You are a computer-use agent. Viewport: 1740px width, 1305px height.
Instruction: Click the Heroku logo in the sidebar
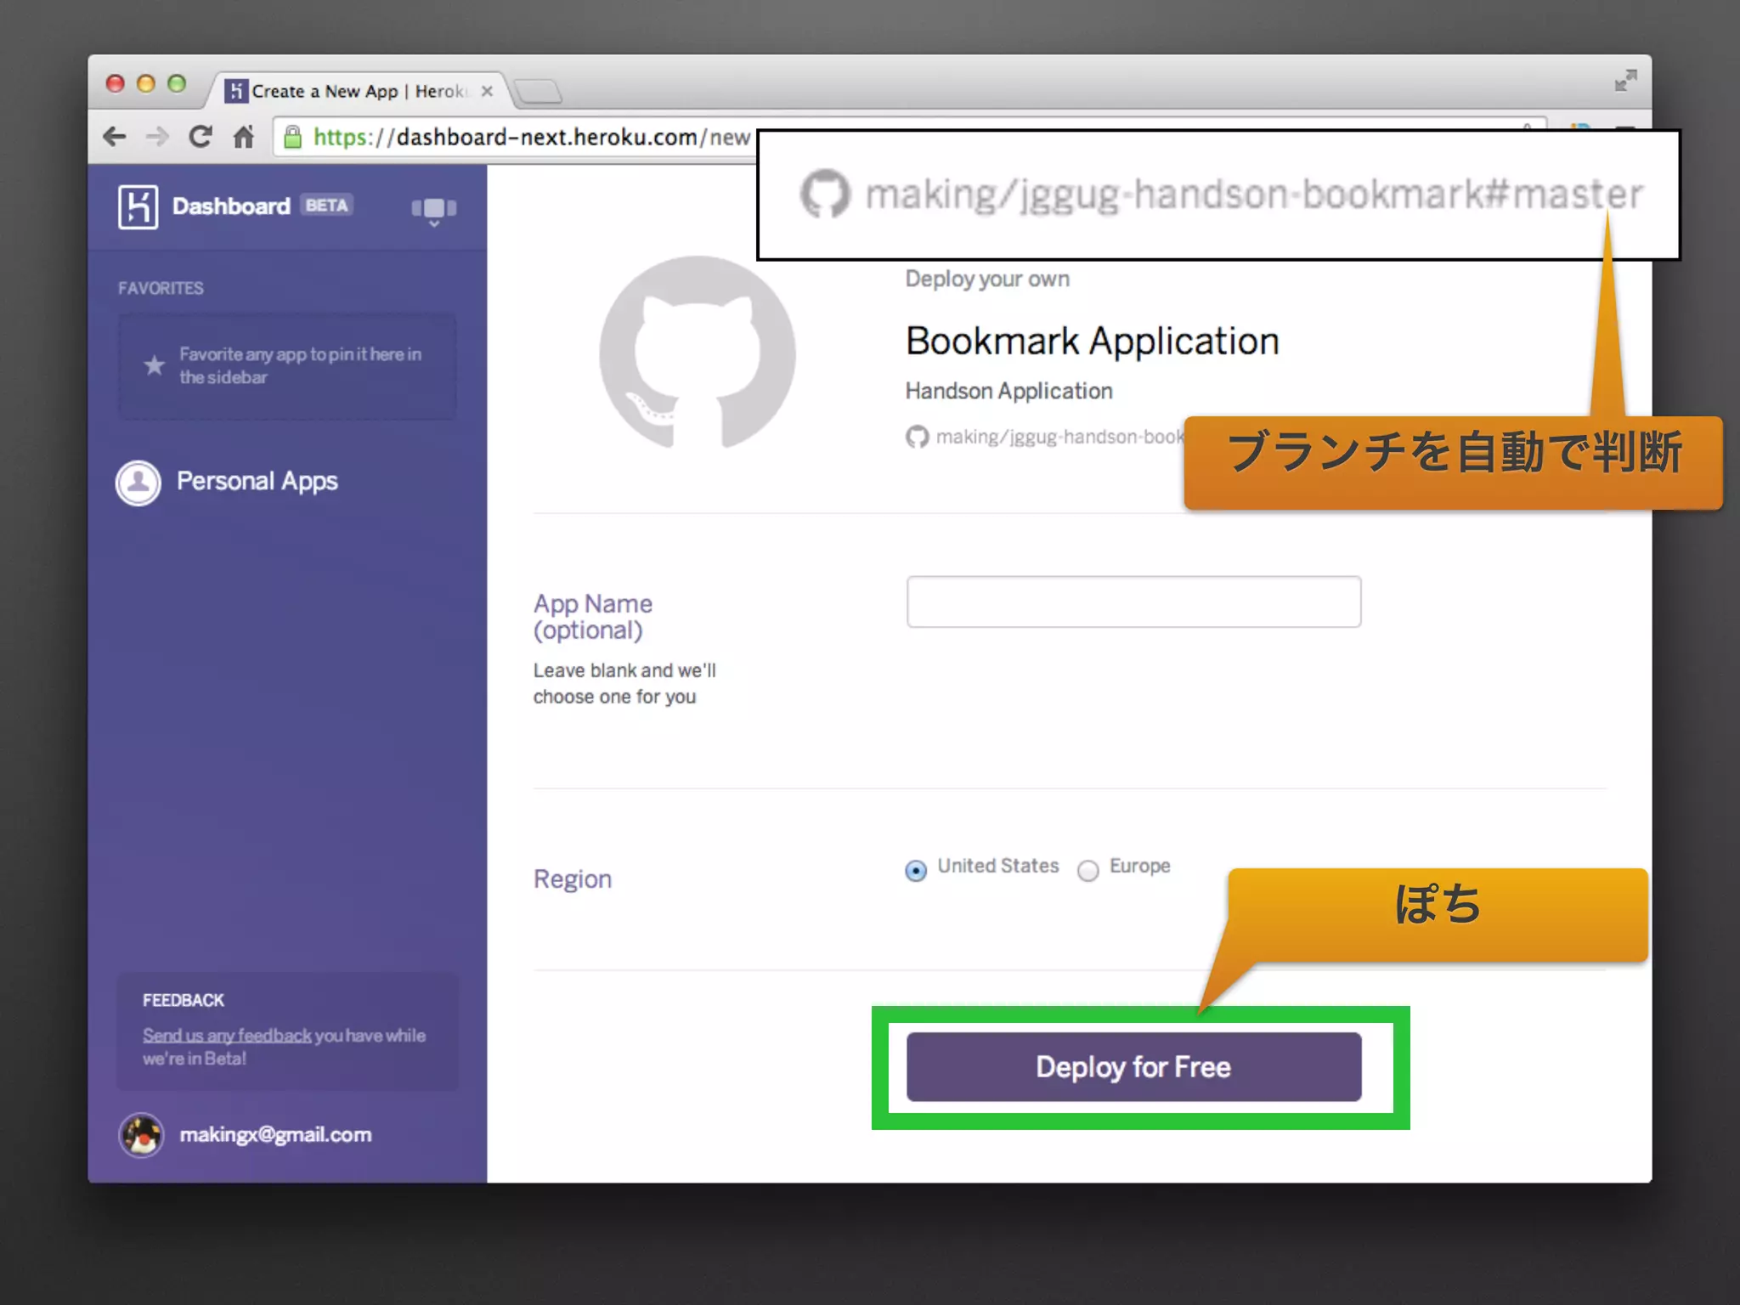tap(138, 206)
